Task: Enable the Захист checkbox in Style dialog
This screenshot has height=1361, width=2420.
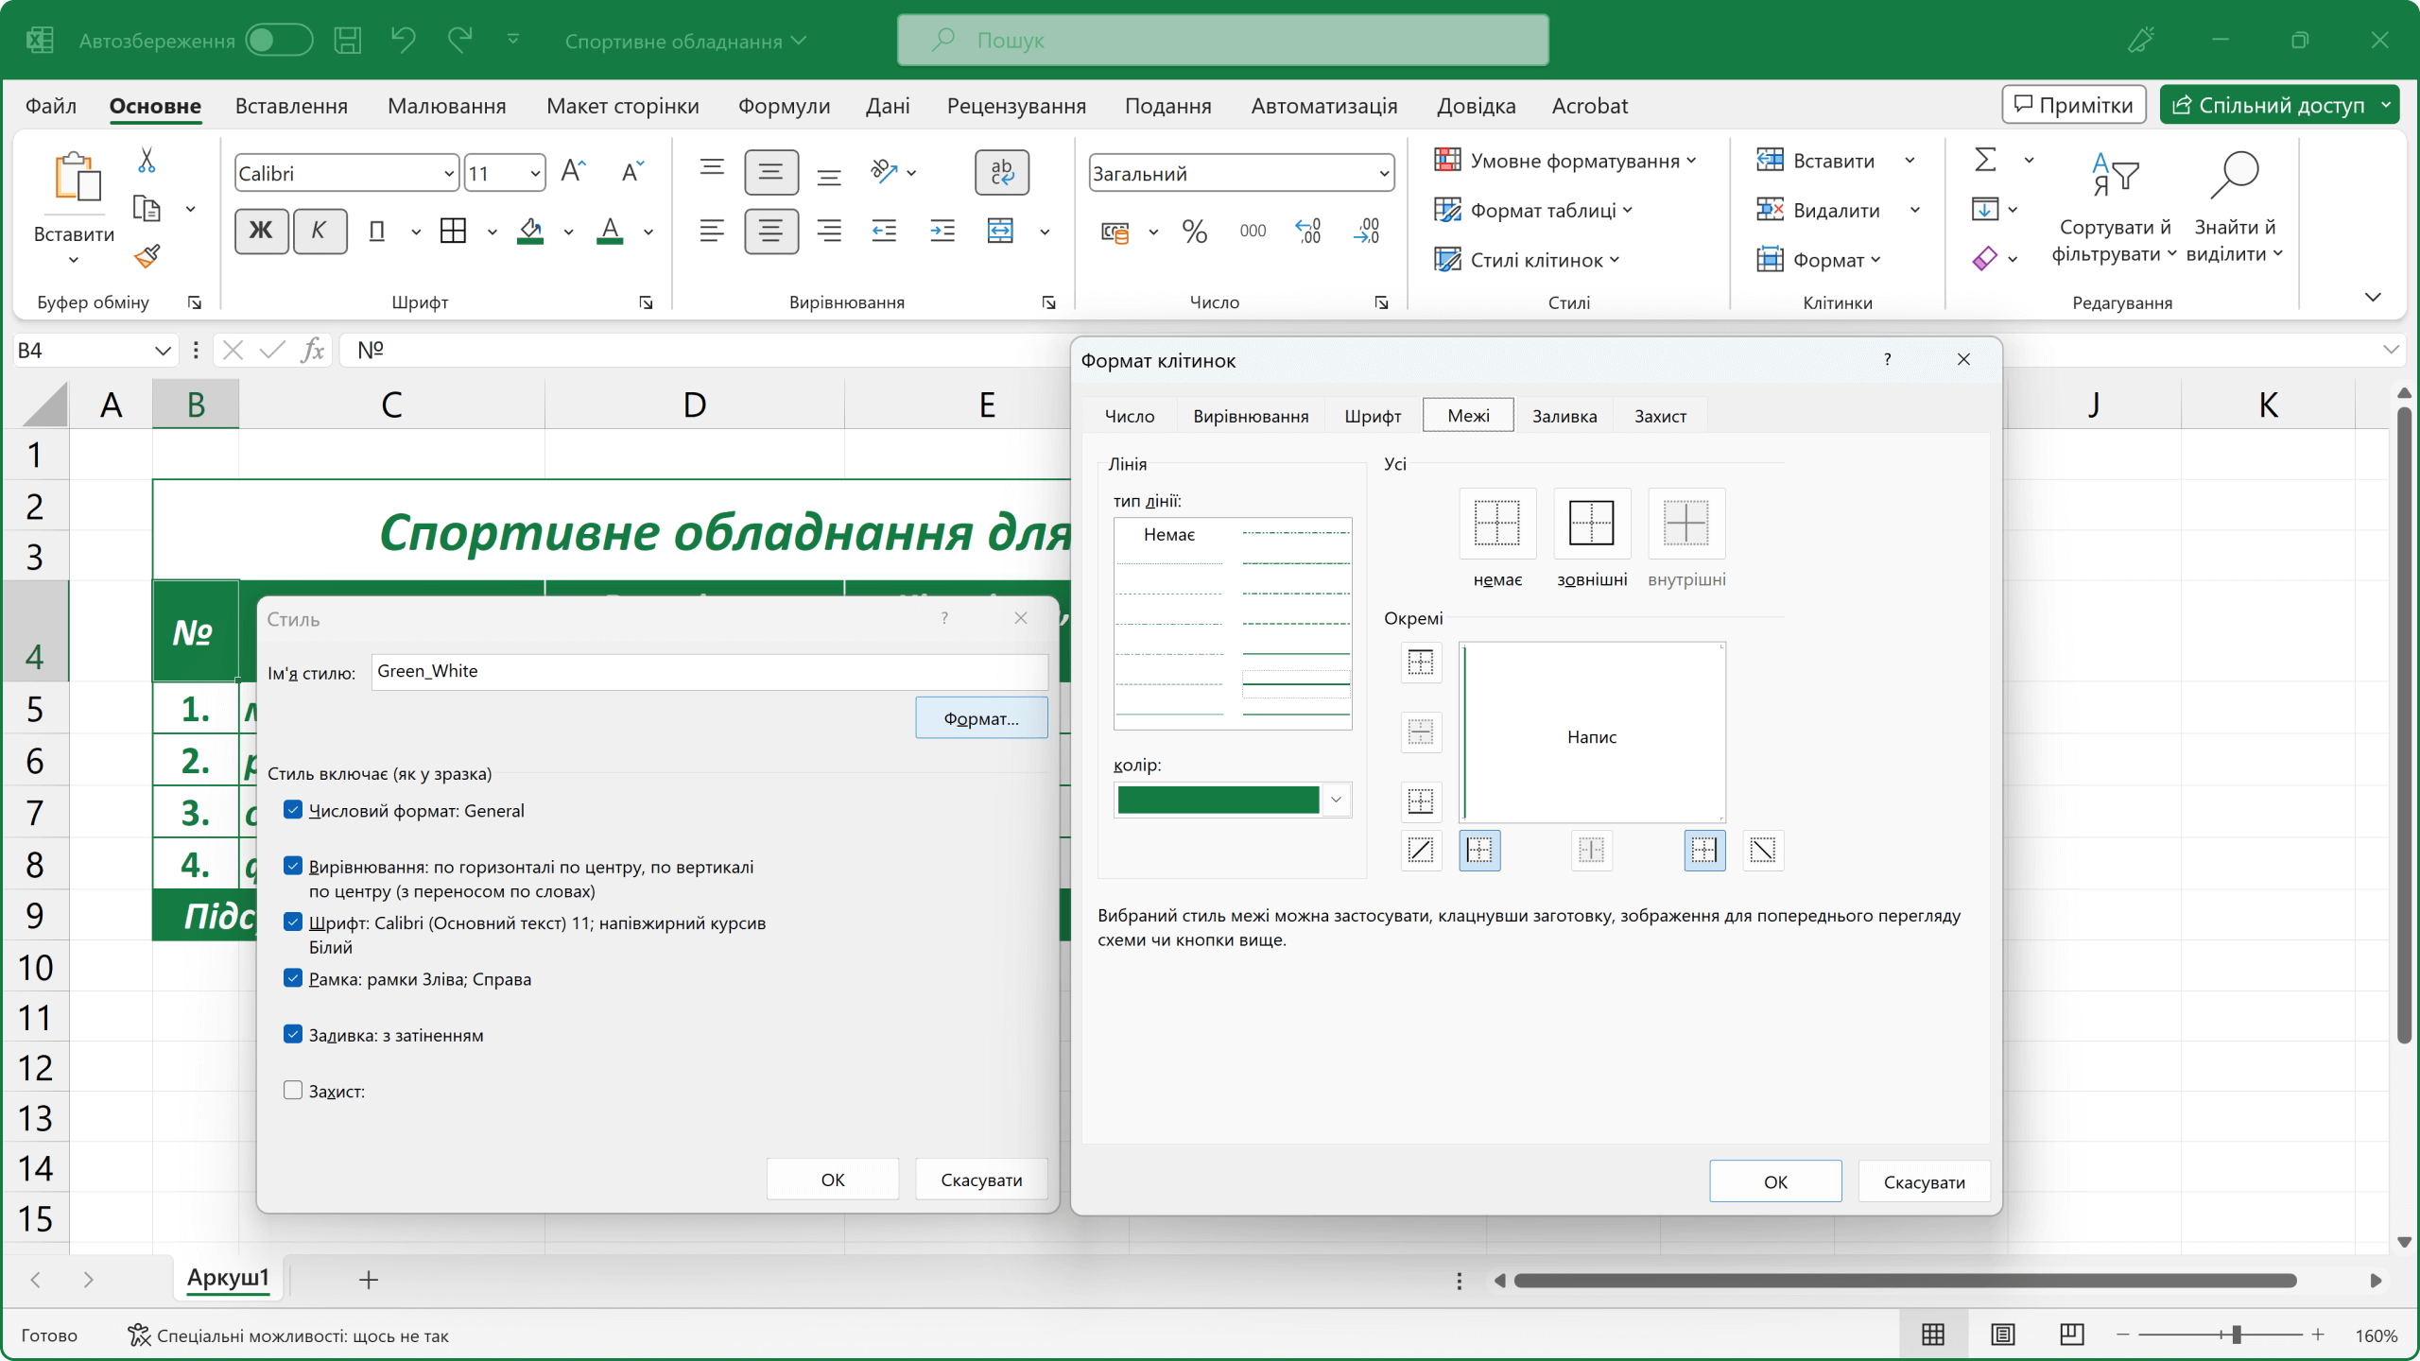Action: click(x=293, y=1090)
